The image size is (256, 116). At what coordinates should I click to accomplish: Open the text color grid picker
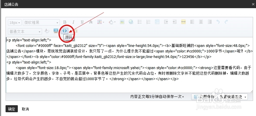coord(101,22)
